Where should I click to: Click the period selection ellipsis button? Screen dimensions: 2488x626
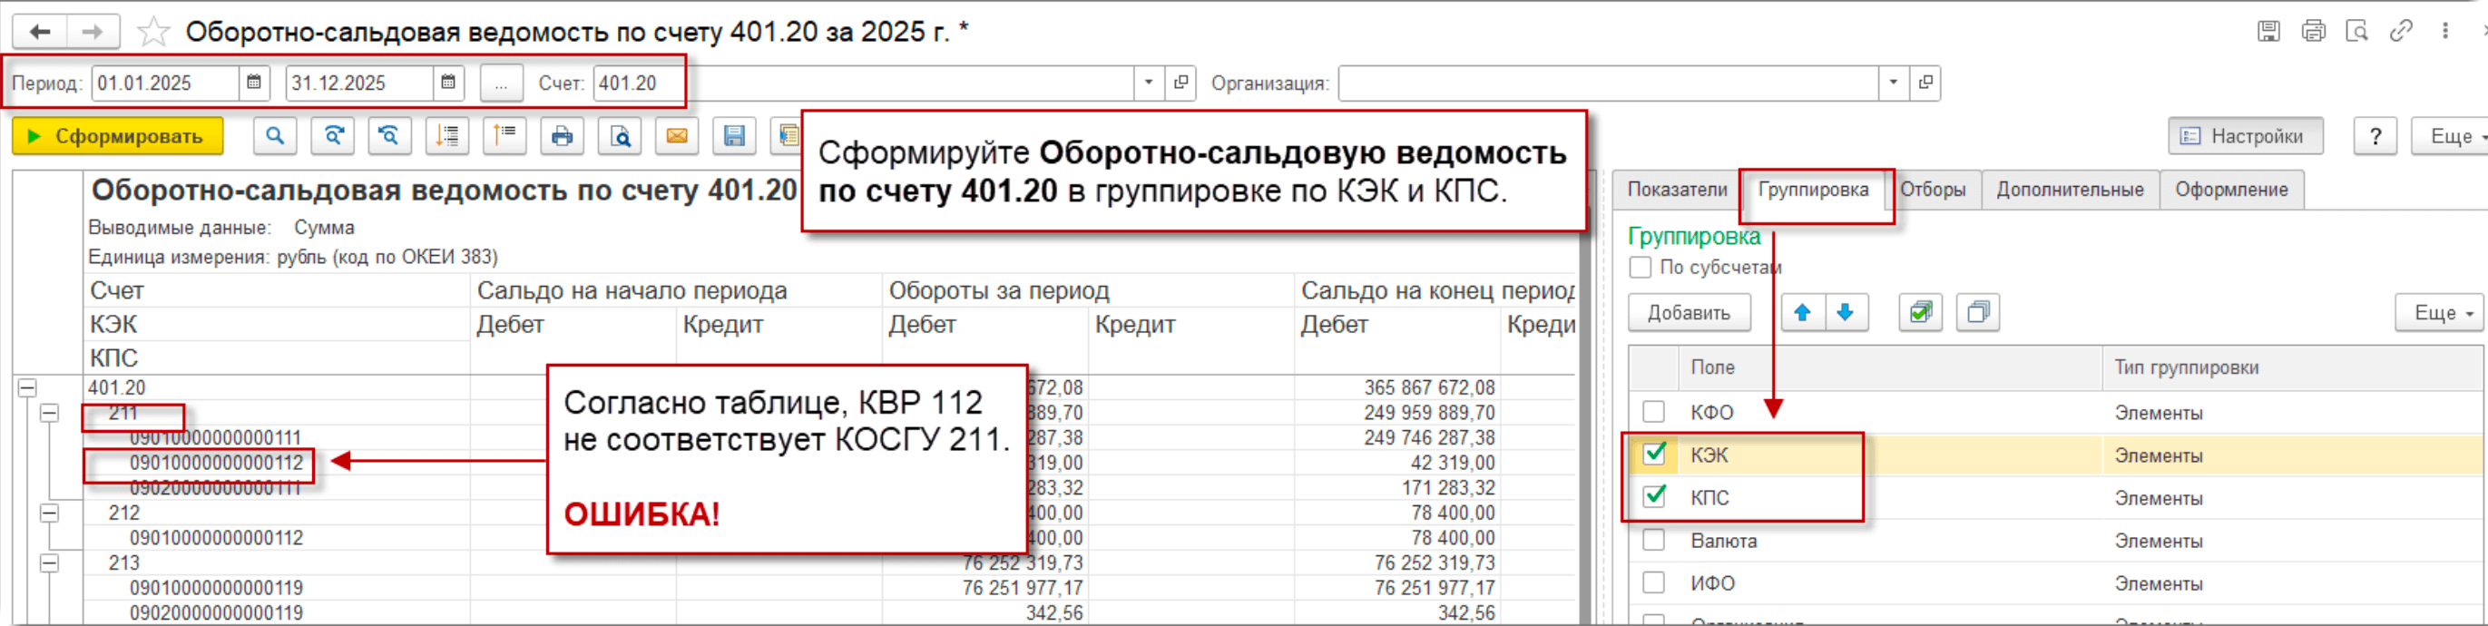(x=501, y=83)
